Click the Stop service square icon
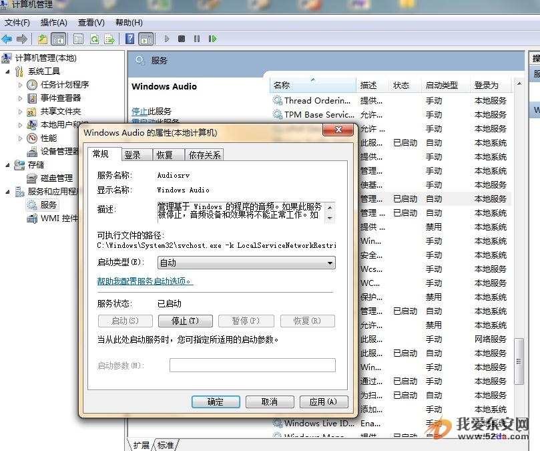Viewport: 540px width, 451px height. (x=182, y=39)
